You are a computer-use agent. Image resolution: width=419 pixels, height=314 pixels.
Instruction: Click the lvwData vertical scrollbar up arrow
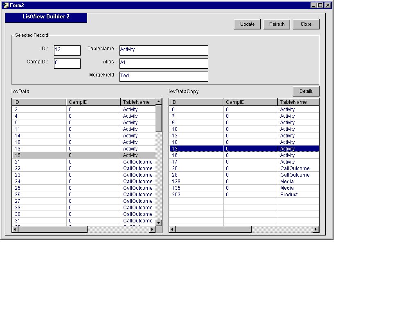click(x=159, y=101)
